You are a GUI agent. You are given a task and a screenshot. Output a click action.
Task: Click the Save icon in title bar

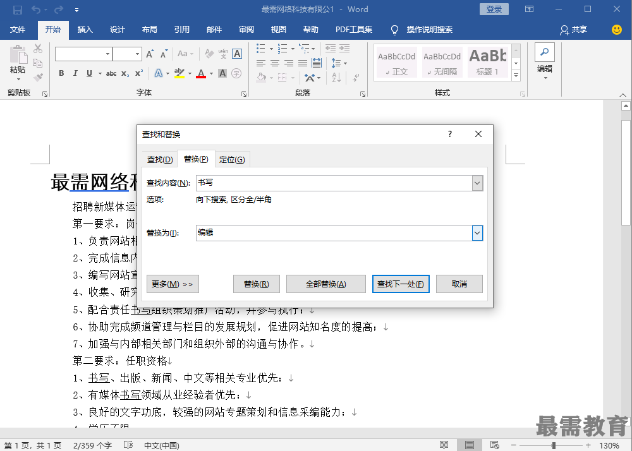[x=18, y=9]
